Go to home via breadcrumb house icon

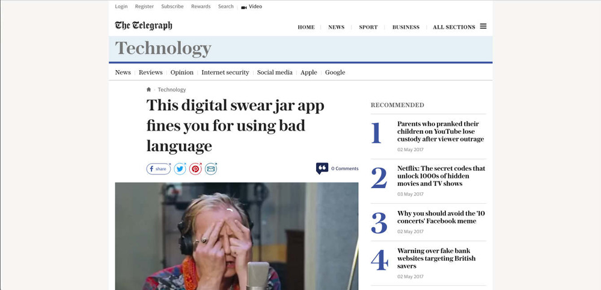click(x=148, y=89)
